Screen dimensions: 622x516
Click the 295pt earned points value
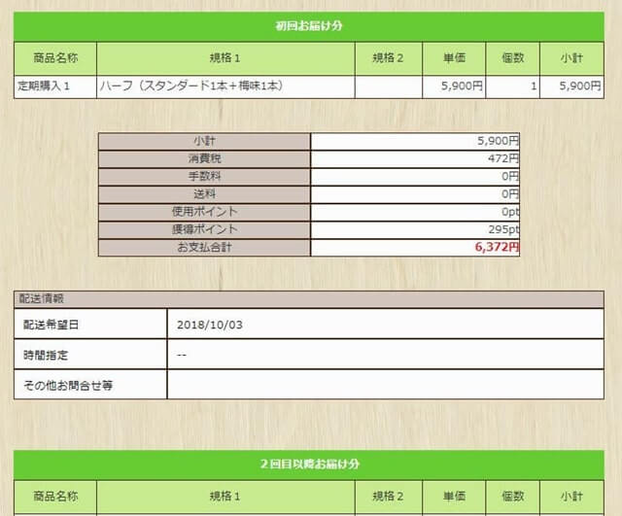pos(415,229)
